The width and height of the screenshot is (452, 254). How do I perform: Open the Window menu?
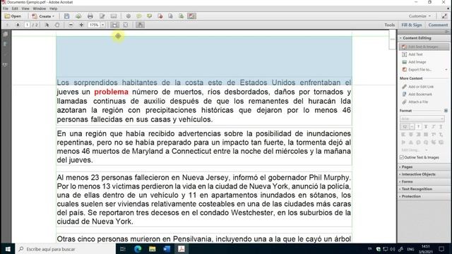(x=40, y=8)
